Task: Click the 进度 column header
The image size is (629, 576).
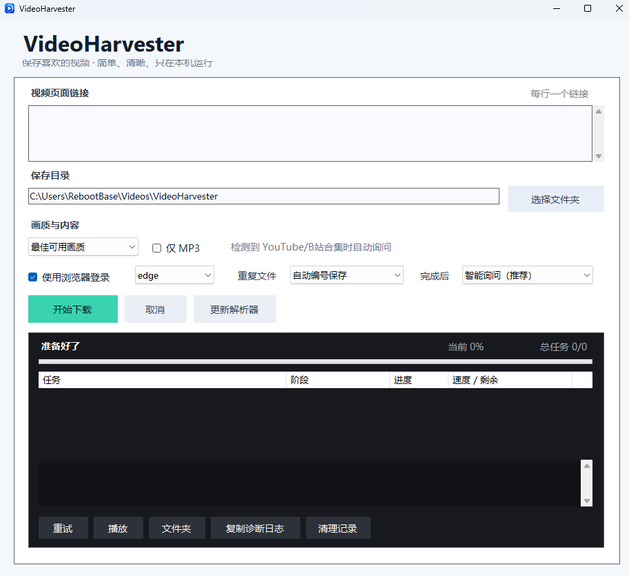Action: click(419, 380)
